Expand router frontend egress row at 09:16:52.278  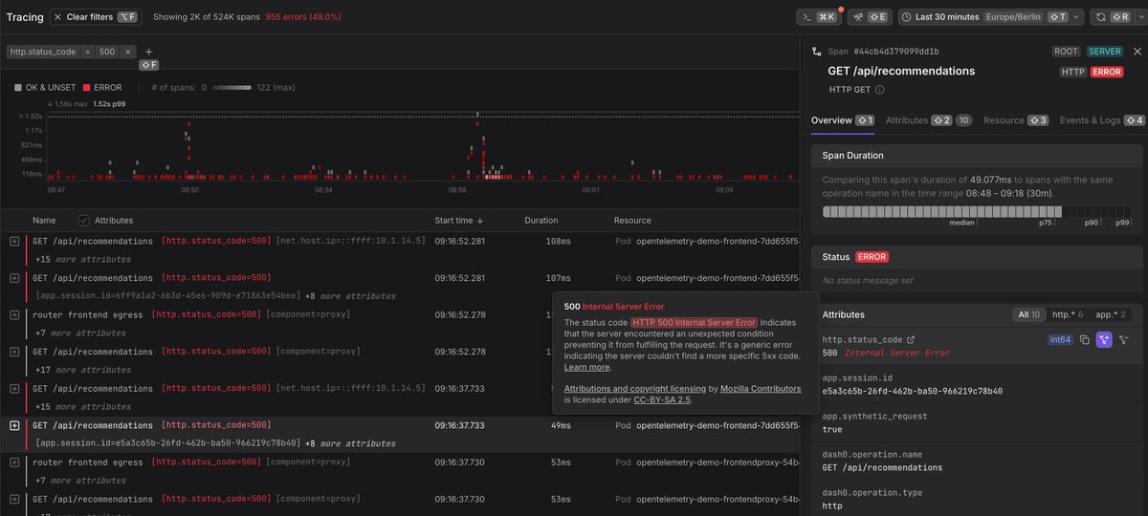14,314
